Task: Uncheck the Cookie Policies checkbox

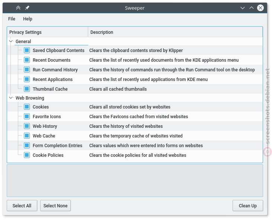Action: click(27, 155)
